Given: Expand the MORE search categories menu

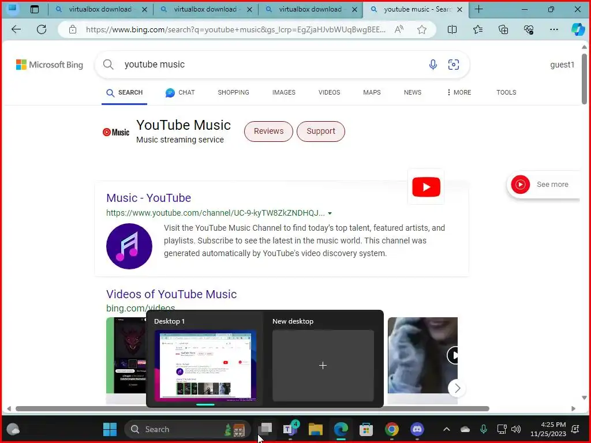Looking at the screenshot, I should [459, 92].
